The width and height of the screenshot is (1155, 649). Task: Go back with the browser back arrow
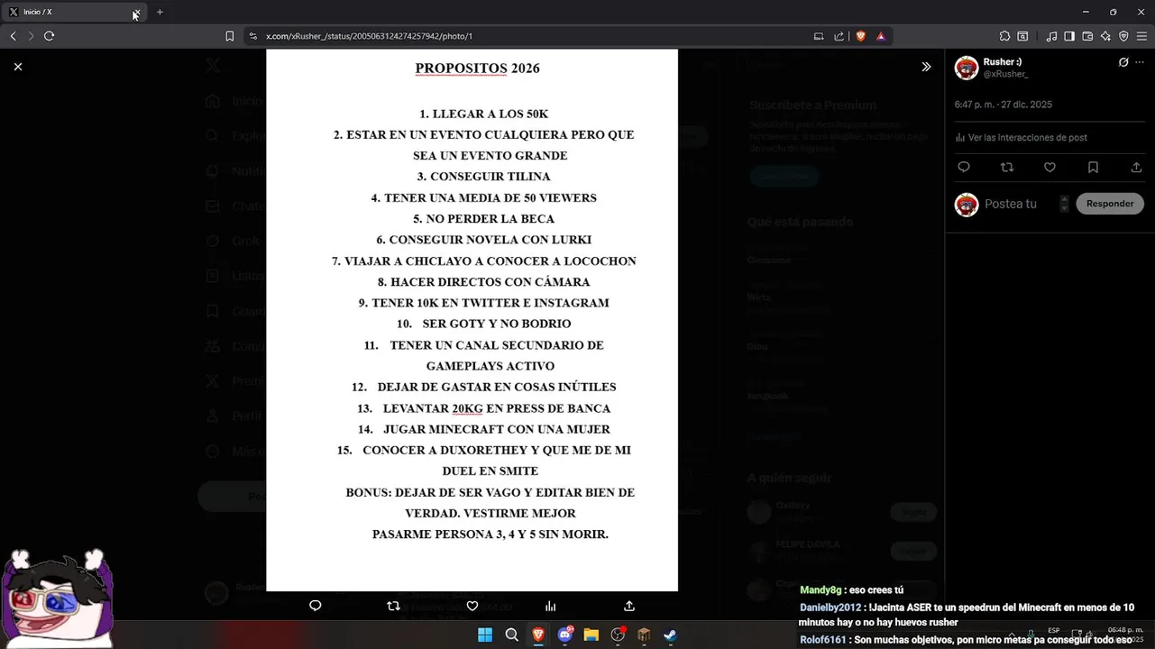(x=13, y=36)
